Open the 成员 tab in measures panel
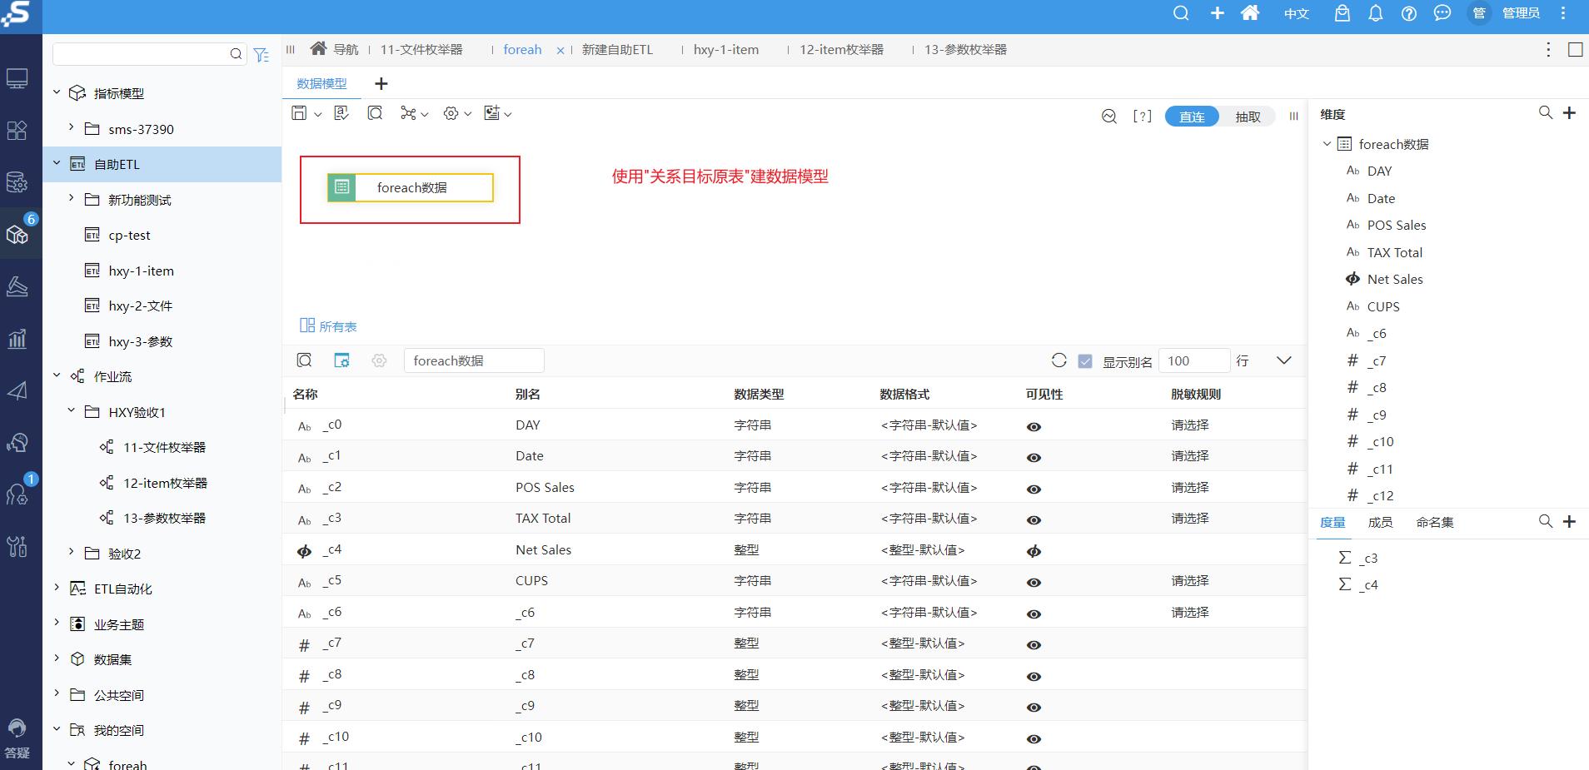1589x770 pixels. [1380, 523]
